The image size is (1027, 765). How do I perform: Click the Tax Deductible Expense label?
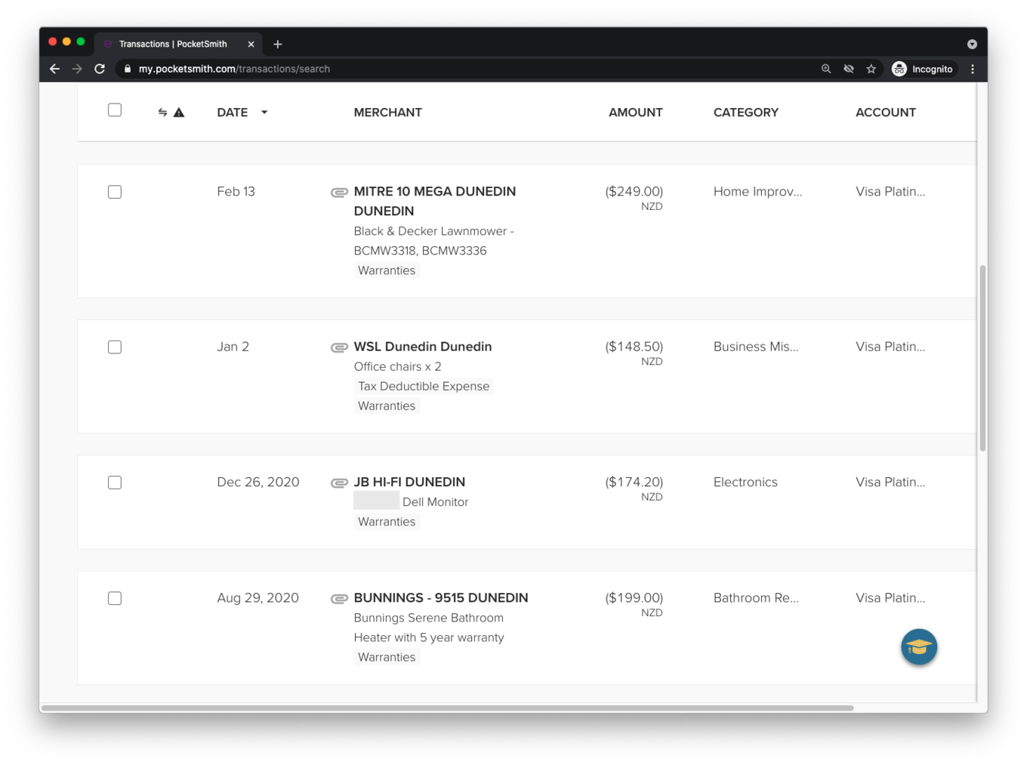tap(424, 386)
